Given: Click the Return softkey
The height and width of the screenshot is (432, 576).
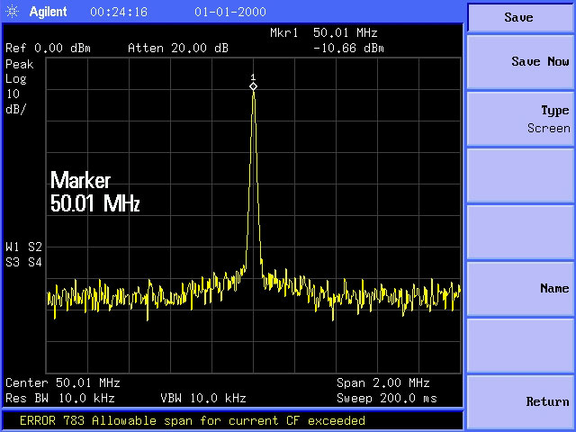Looking at the screenshot, I should click(x=520, y=402).
